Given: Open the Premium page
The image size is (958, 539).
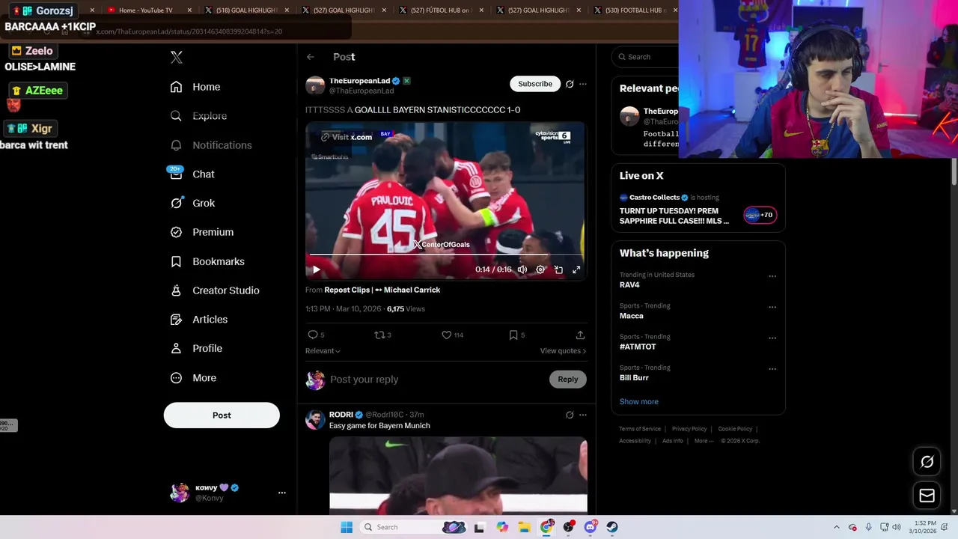Looking at the screenshot, I should pos(202,232).
